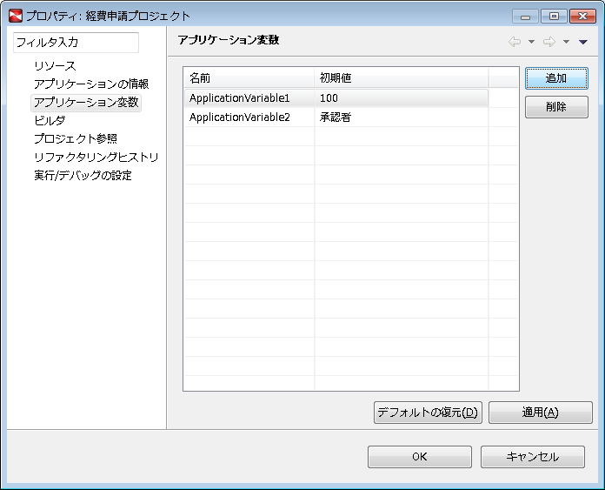Click the 削除 button

[x=556, y=107]
